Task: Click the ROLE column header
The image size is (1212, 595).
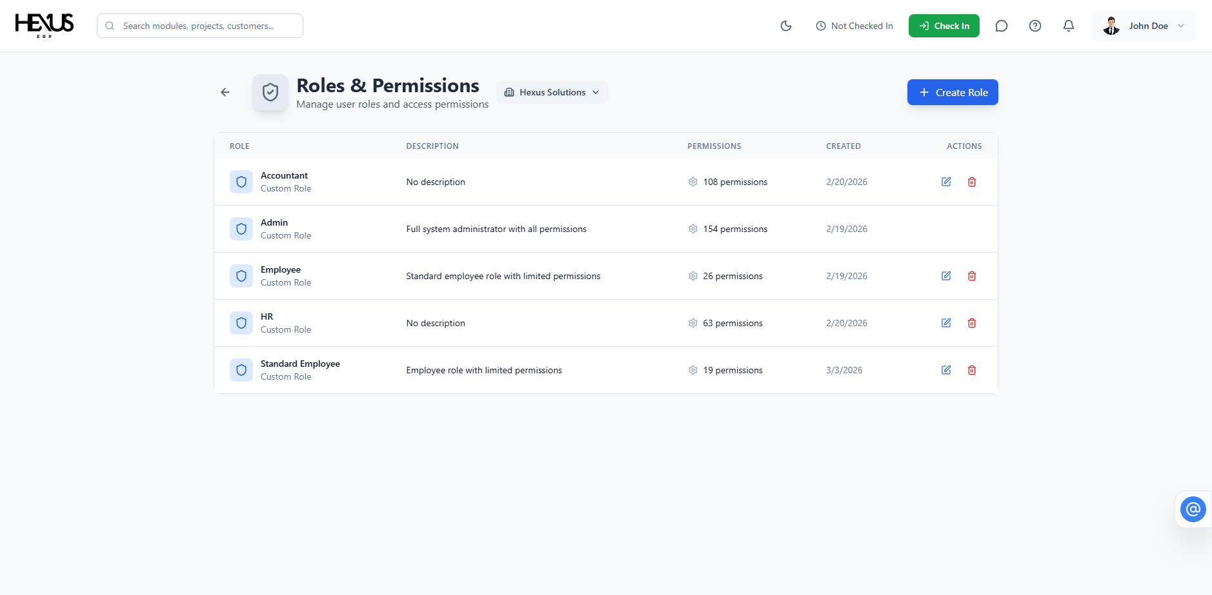Action: 239,146
